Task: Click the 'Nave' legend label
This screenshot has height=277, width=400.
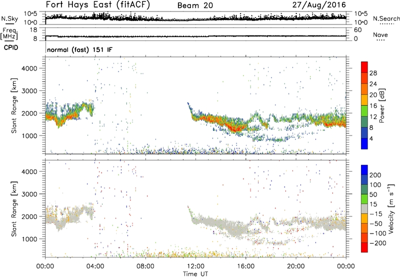Action: pos(380,35)
